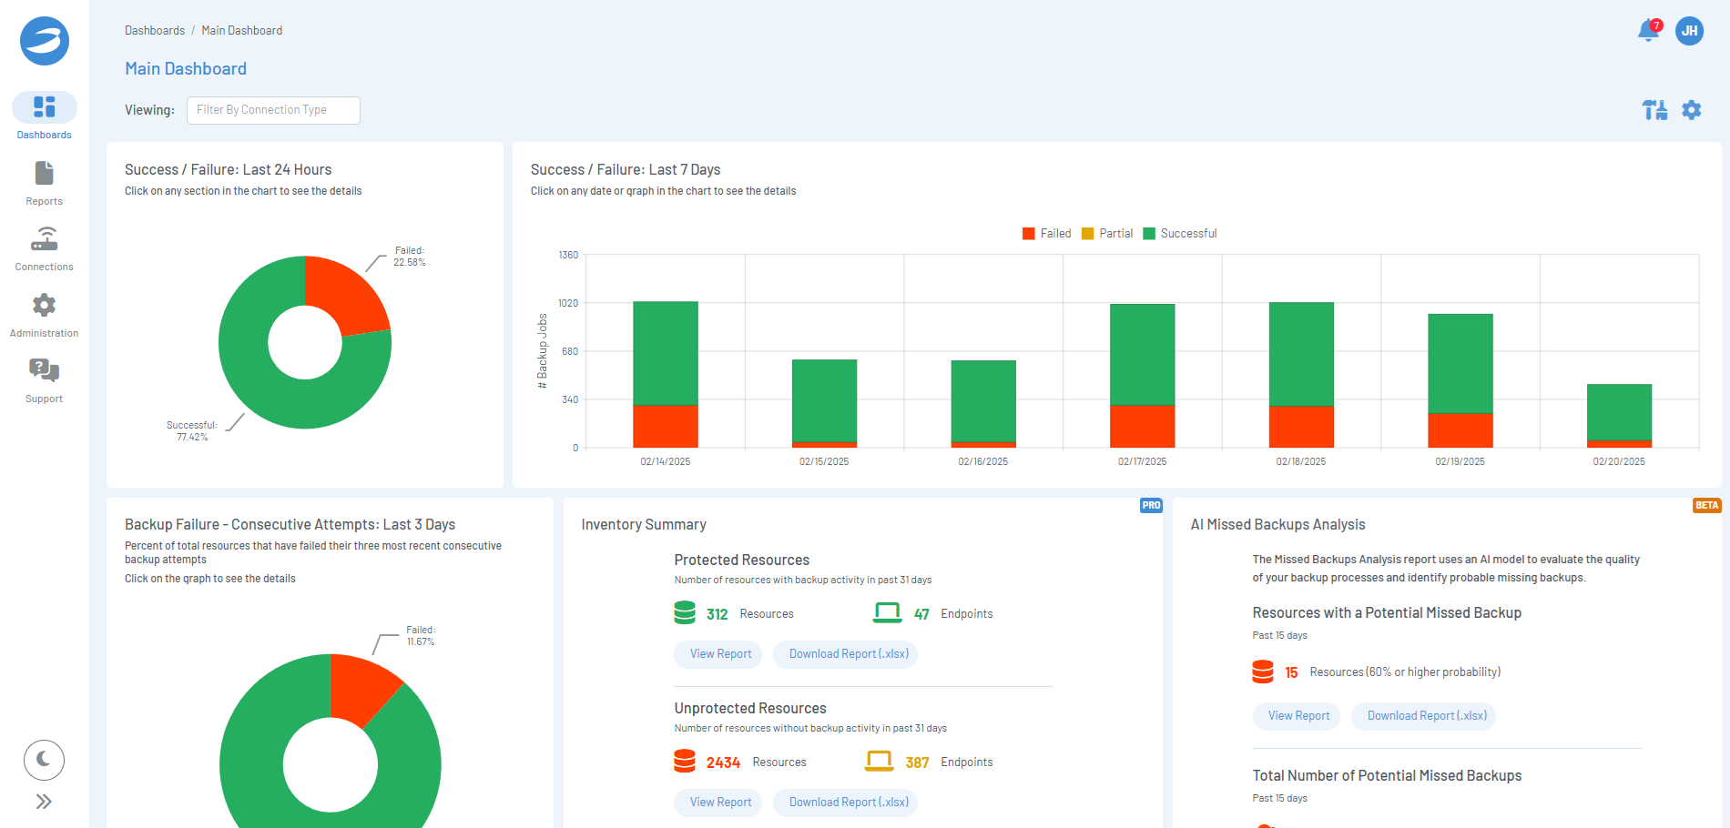Download Protected Resources xlsx report
This screenshot has width=1730, height=828.
coord(846,654)
